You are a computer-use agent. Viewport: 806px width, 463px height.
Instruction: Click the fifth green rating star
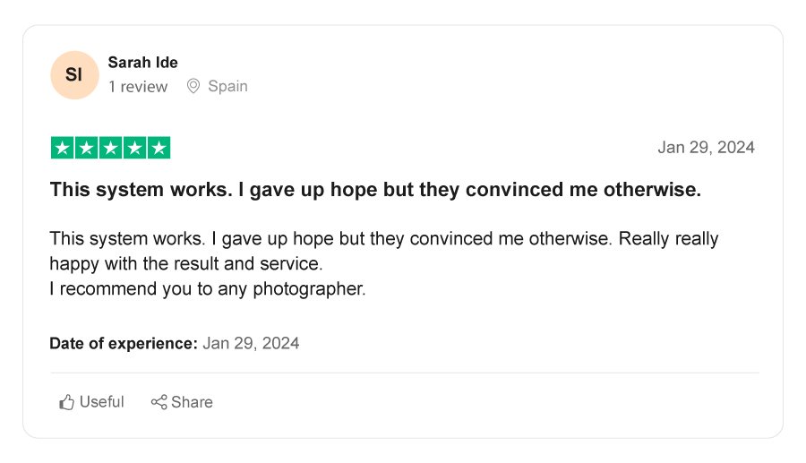[x=159, y=149]
